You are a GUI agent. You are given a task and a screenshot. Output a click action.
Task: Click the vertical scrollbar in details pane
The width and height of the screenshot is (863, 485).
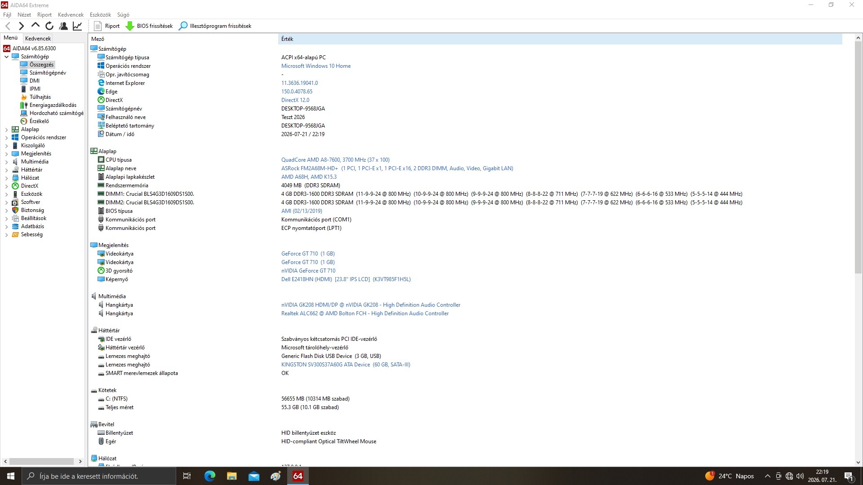pyautogui.click(x=858, y=157)
